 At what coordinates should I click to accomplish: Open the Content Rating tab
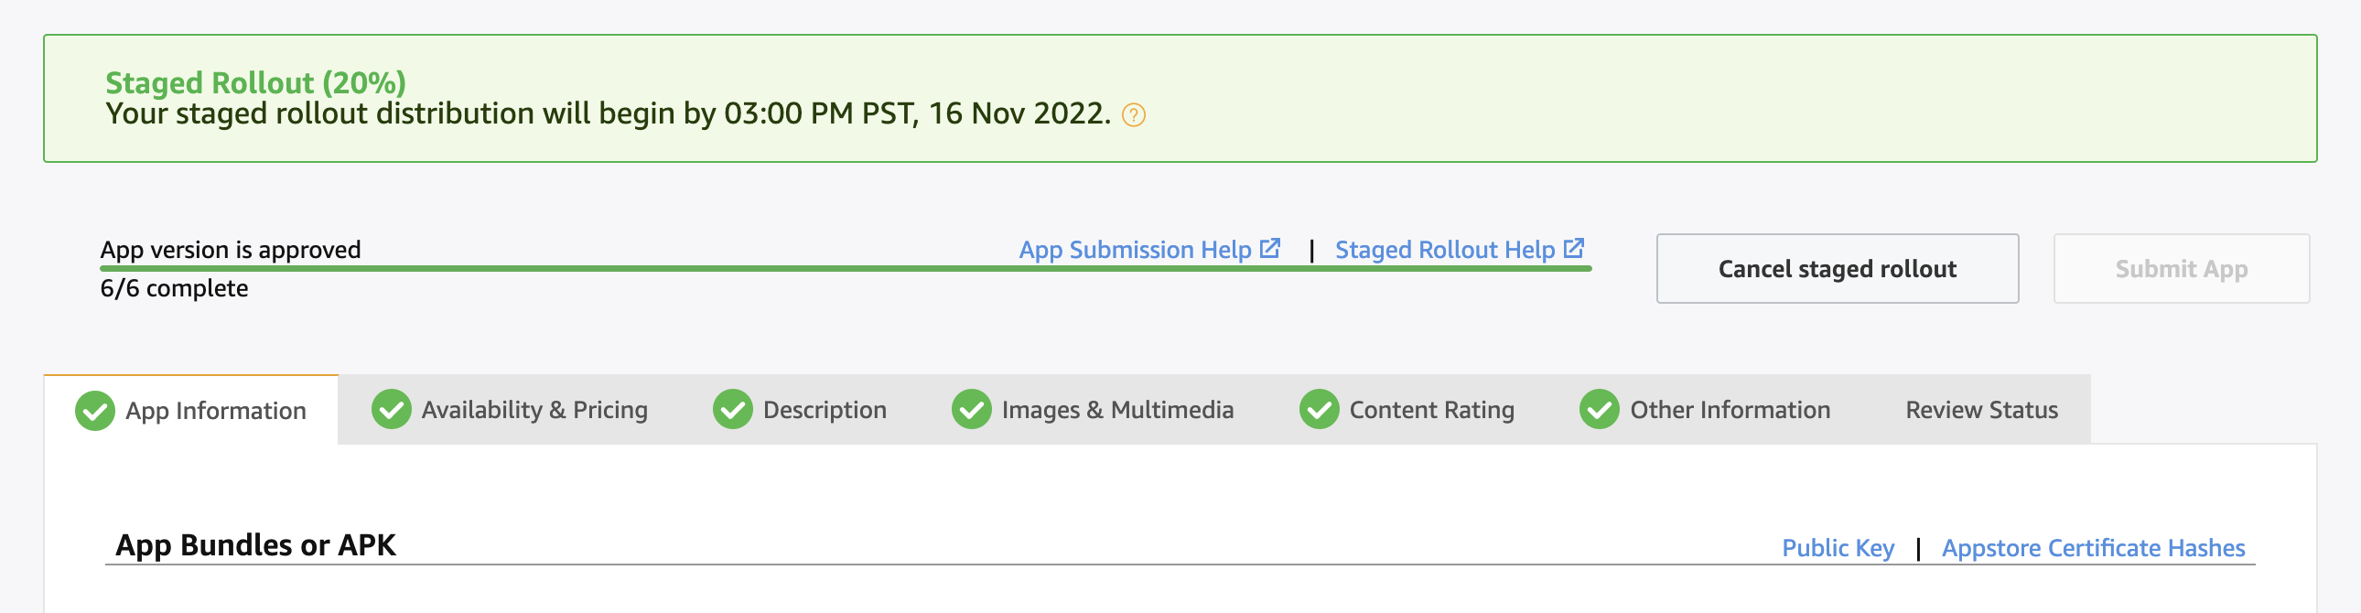tap(1430, 410)
